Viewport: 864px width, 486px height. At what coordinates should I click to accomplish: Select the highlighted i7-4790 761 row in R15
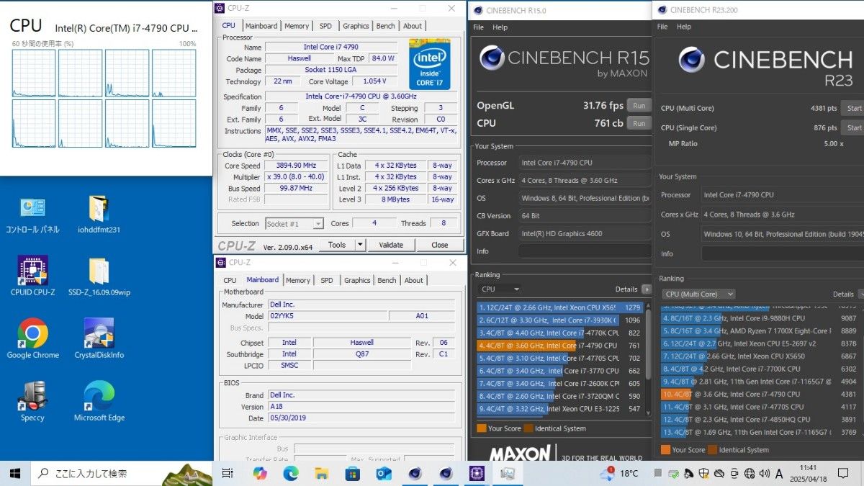[559, 345]
